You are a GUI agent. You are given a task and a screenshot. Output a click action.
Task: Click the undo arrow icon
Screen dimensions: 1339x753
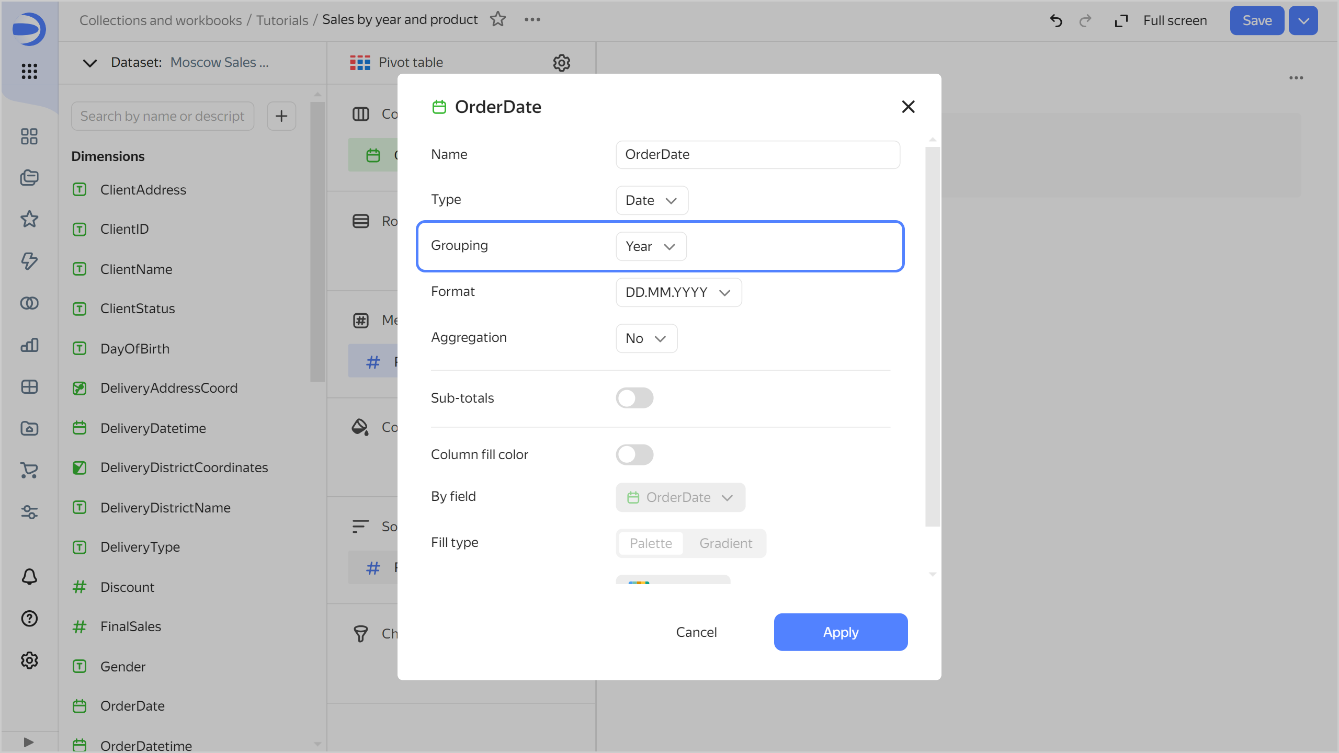pos(1056,20)
